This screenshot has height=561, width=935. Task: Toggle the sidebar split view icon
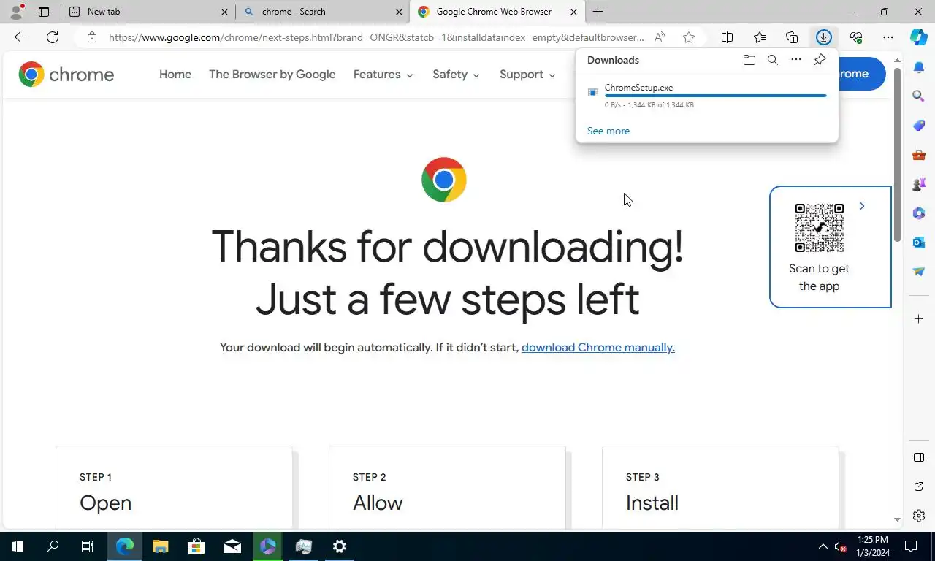pyautogui.click(x=919, y=457)
